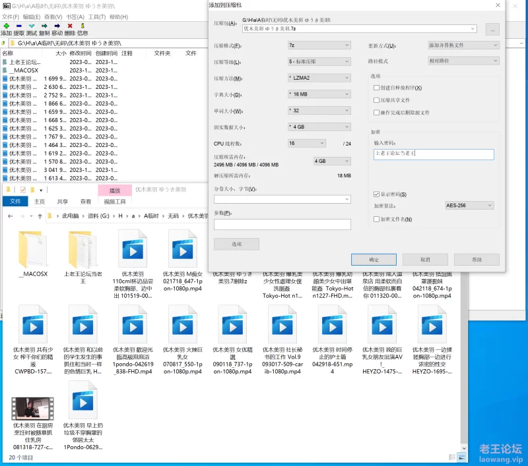
Task: Click the 复制 (Copy) toolbar icon
Action: 44,26
